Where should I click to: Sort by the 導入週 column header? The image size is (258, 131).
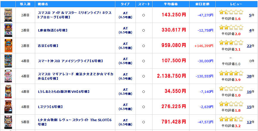tap(25, 4)
